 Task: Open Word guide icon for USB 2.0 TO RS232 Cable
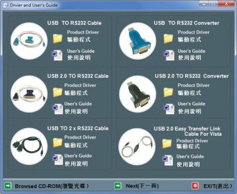(58, 109)
